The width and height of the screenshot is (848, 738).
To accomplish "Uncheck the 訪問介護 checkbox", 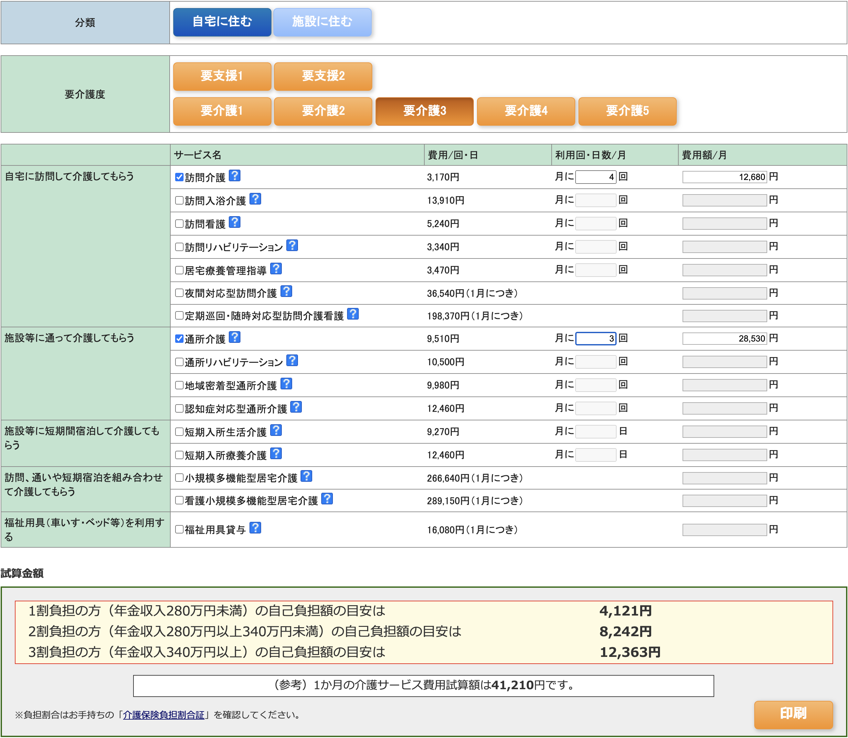I will pos(179,177).
